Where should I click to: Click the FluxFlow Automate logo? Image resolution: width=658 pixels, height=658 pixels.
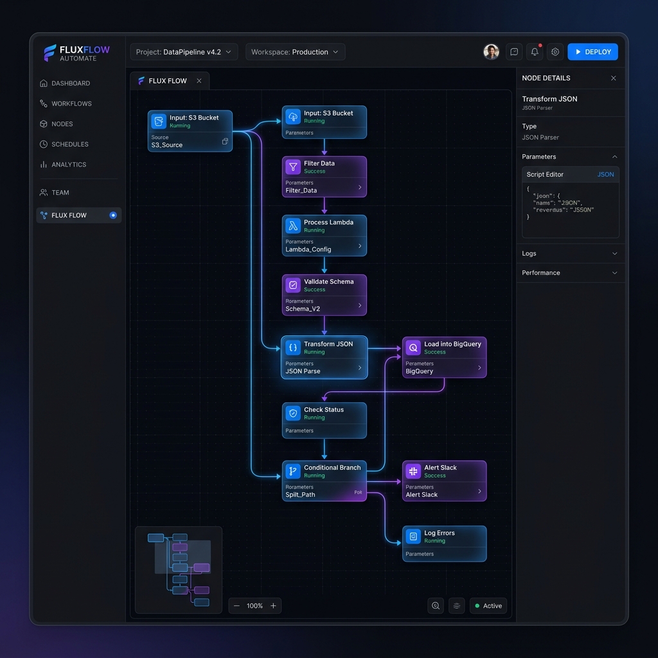tap(76, 53)
